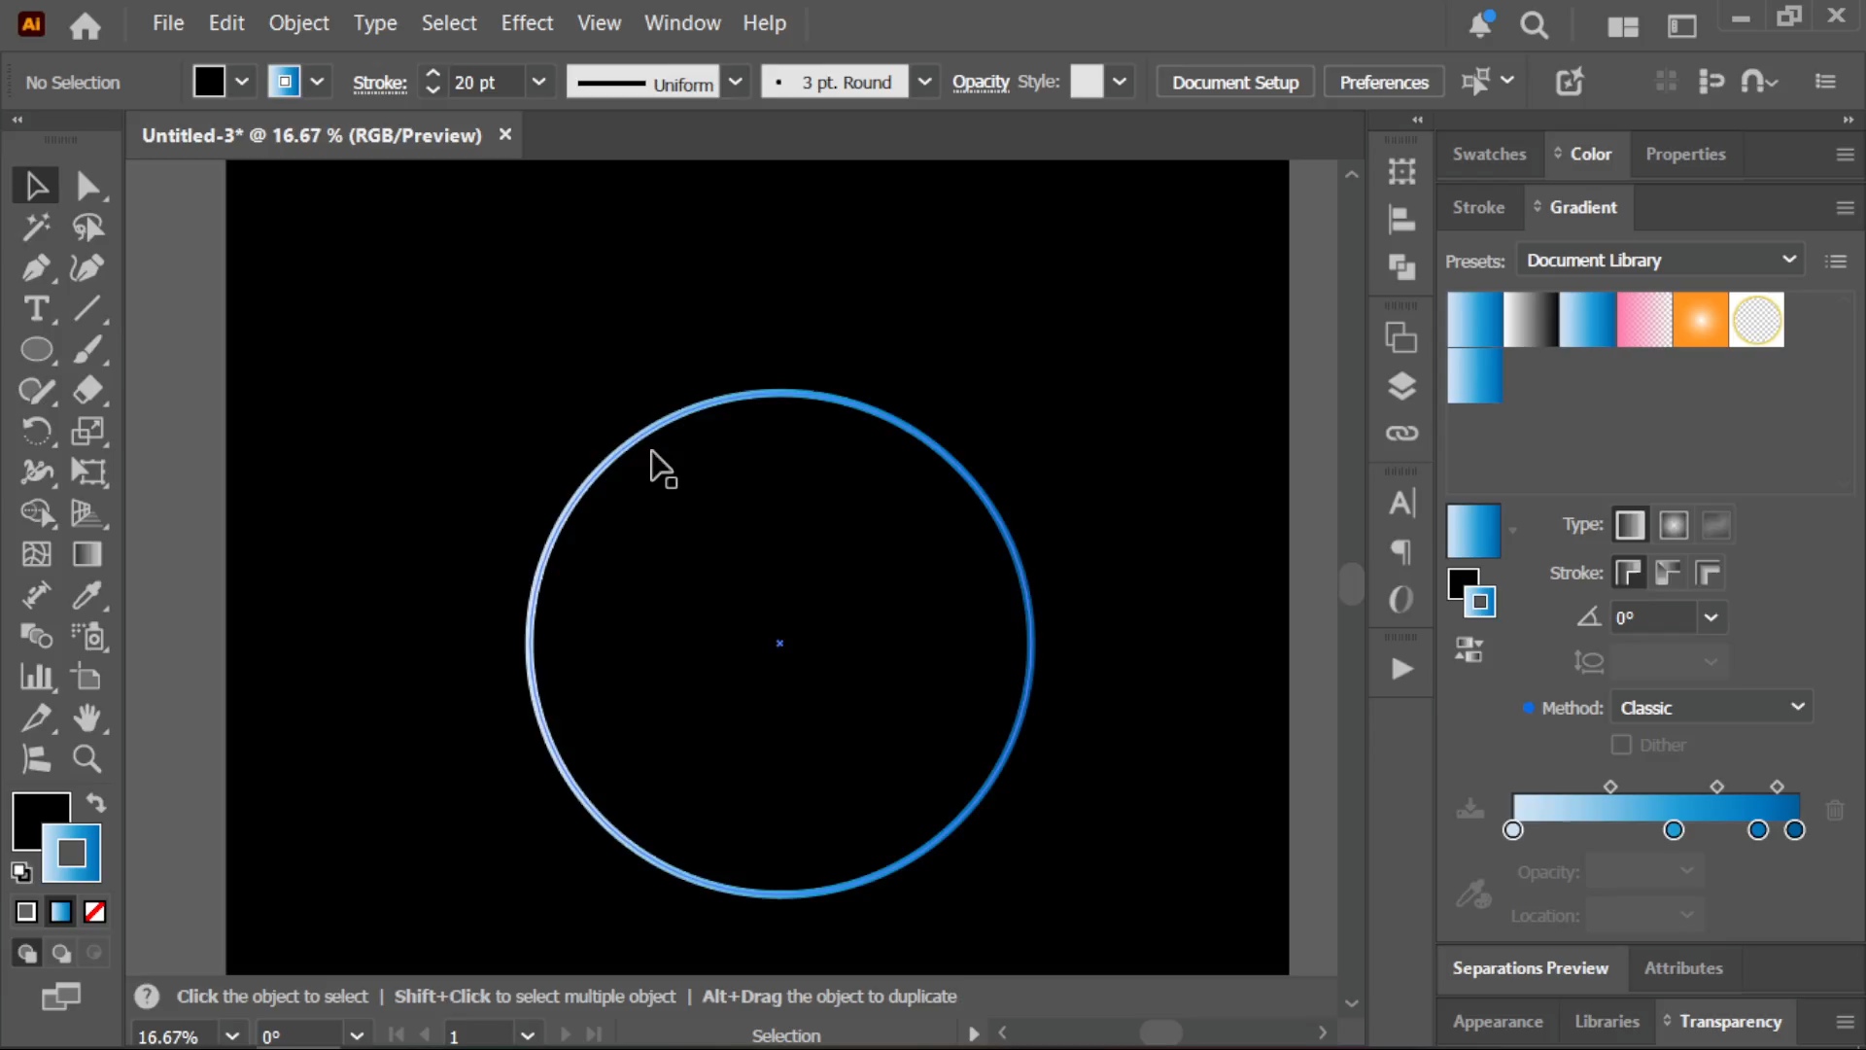The image size is (1866, 1050).
Task: Apply gradient along stroke
Action: click(1669, 573)
